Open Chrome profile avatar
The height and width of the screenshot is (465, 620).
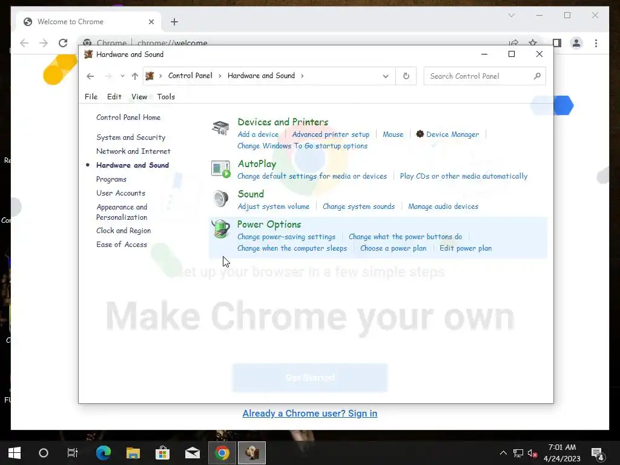click(x=576, y=43)
